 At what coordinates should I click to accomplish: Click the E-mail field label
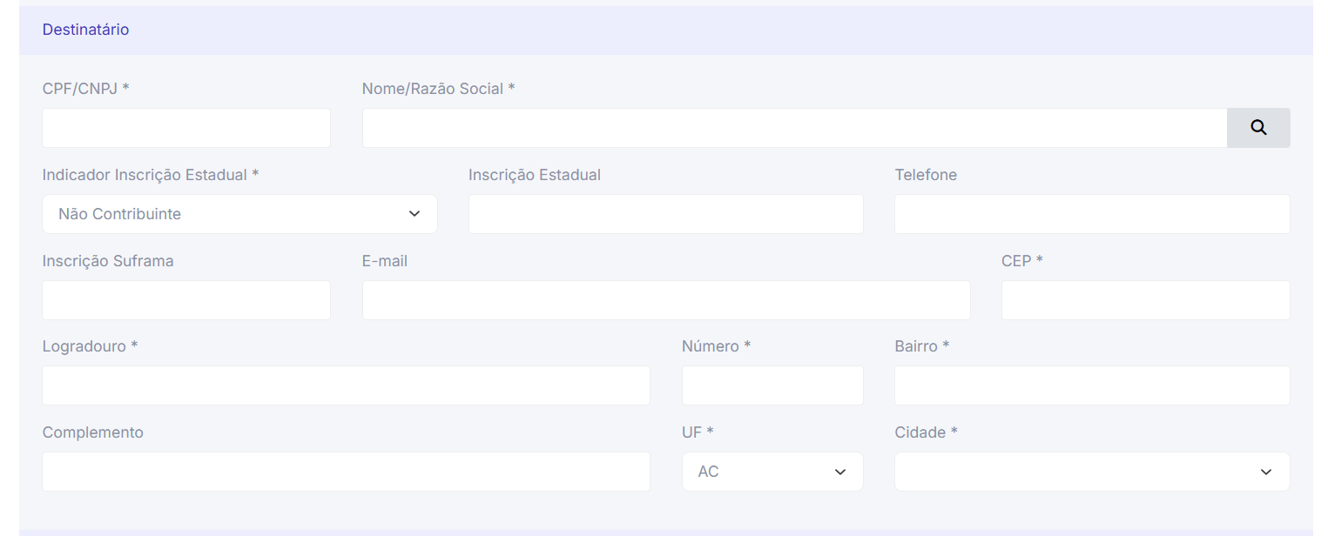tap(385, 261)
